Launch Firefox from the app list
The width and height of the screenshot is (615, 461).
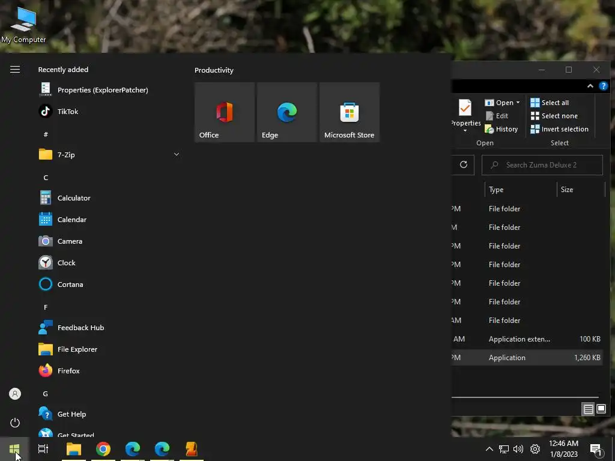[109, 371]
